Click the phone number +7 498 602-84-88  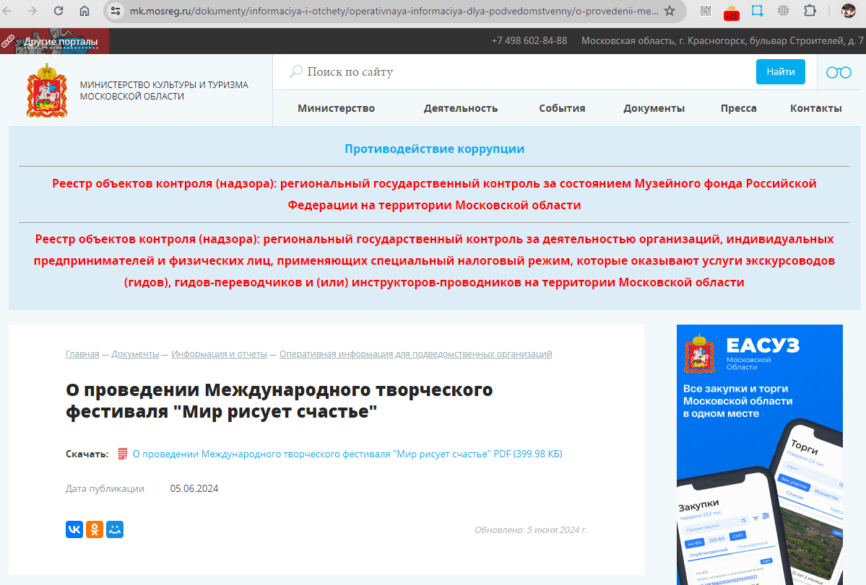pos(529,41)
